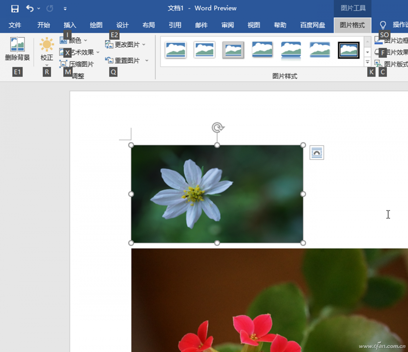Viewport: 408px width, 352px height.
Task: Switch to the 引用 tab
Action: 175,25
